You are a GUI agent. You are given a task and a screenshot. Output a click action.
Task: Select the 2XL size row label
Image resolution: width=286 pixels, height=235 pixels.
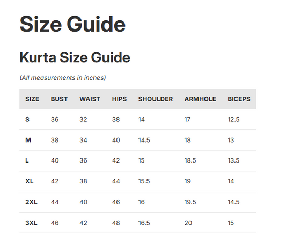(x=31, y=202)
